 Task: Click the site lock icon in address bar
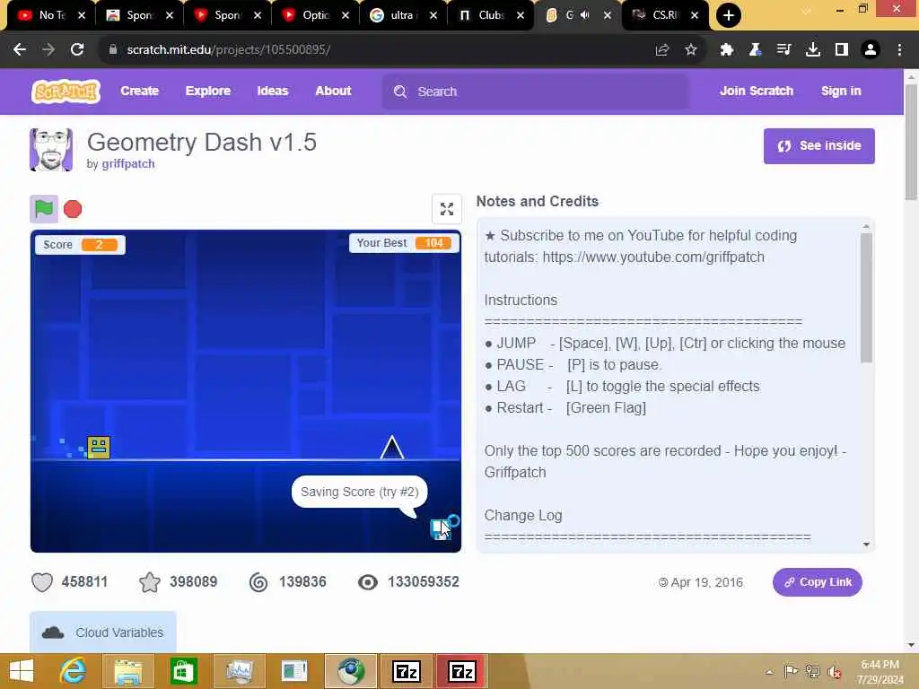pos(112,50)
